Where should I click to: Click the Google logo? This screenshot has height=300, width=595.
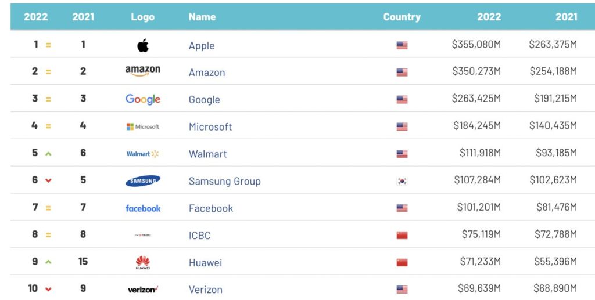pyautogui.click(x=143, y=99)
